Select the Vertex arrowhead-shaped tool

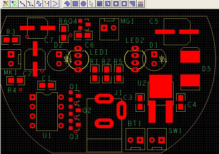pyautogui.click(x=55, y=3)
